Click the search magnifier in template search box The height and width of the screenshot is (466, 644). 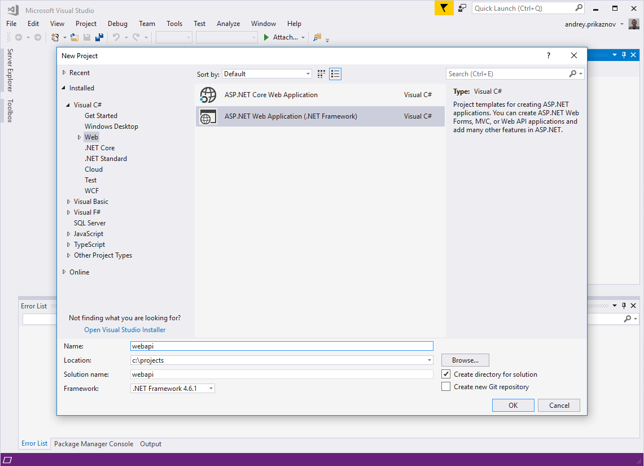572,73
